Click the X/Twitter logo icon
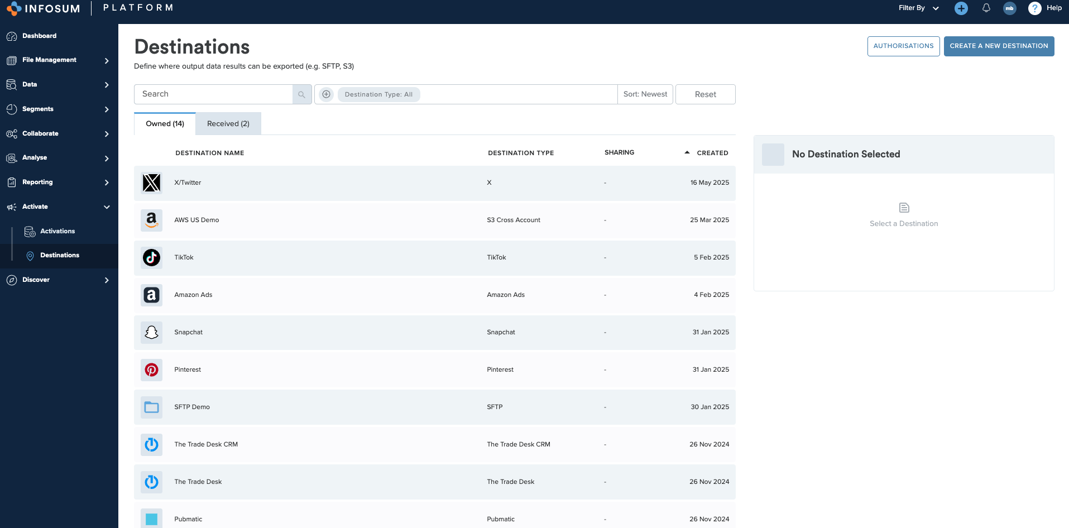 coord(151,183)
